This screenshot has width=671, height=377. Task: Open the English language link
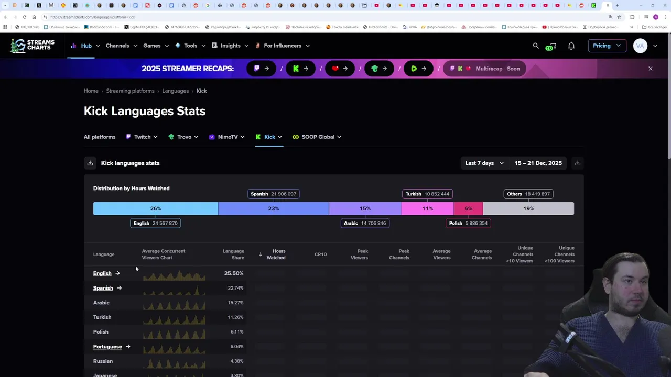click(102, 273)
